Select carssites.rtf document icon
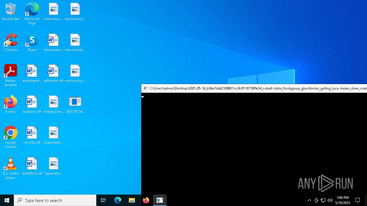This screenshot has width=367, height=206. 32,136
